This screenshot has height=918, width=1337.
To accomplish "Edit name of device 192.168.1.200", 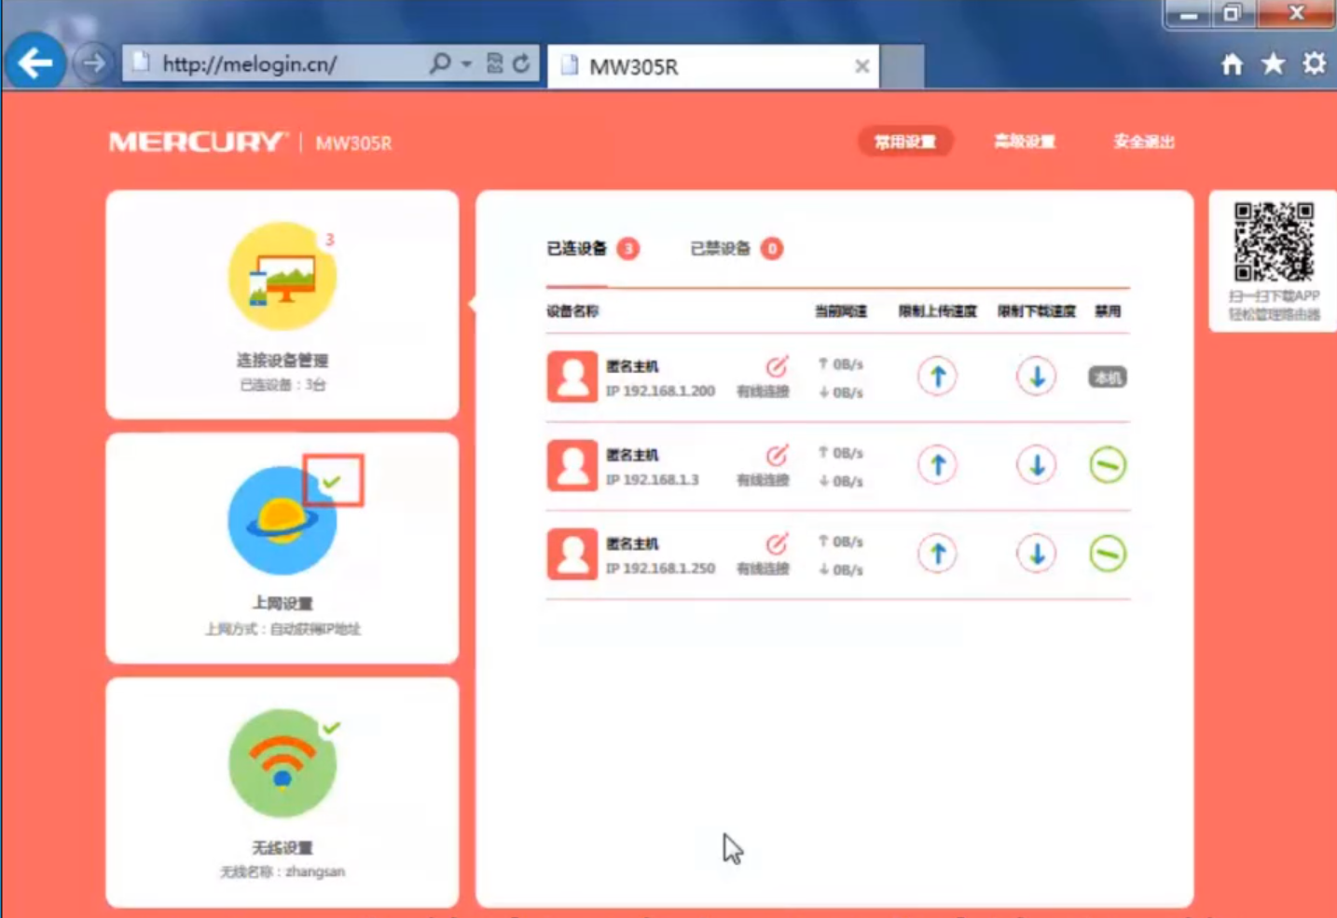I will [777, 366].
